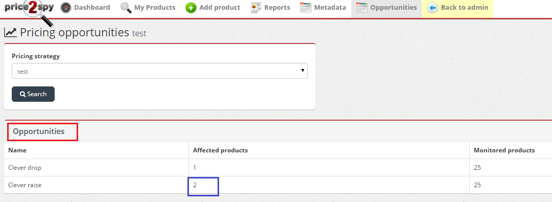Click the blue Back to admin arrow icon
552x202 pixels.
click(x=433, y=7)
